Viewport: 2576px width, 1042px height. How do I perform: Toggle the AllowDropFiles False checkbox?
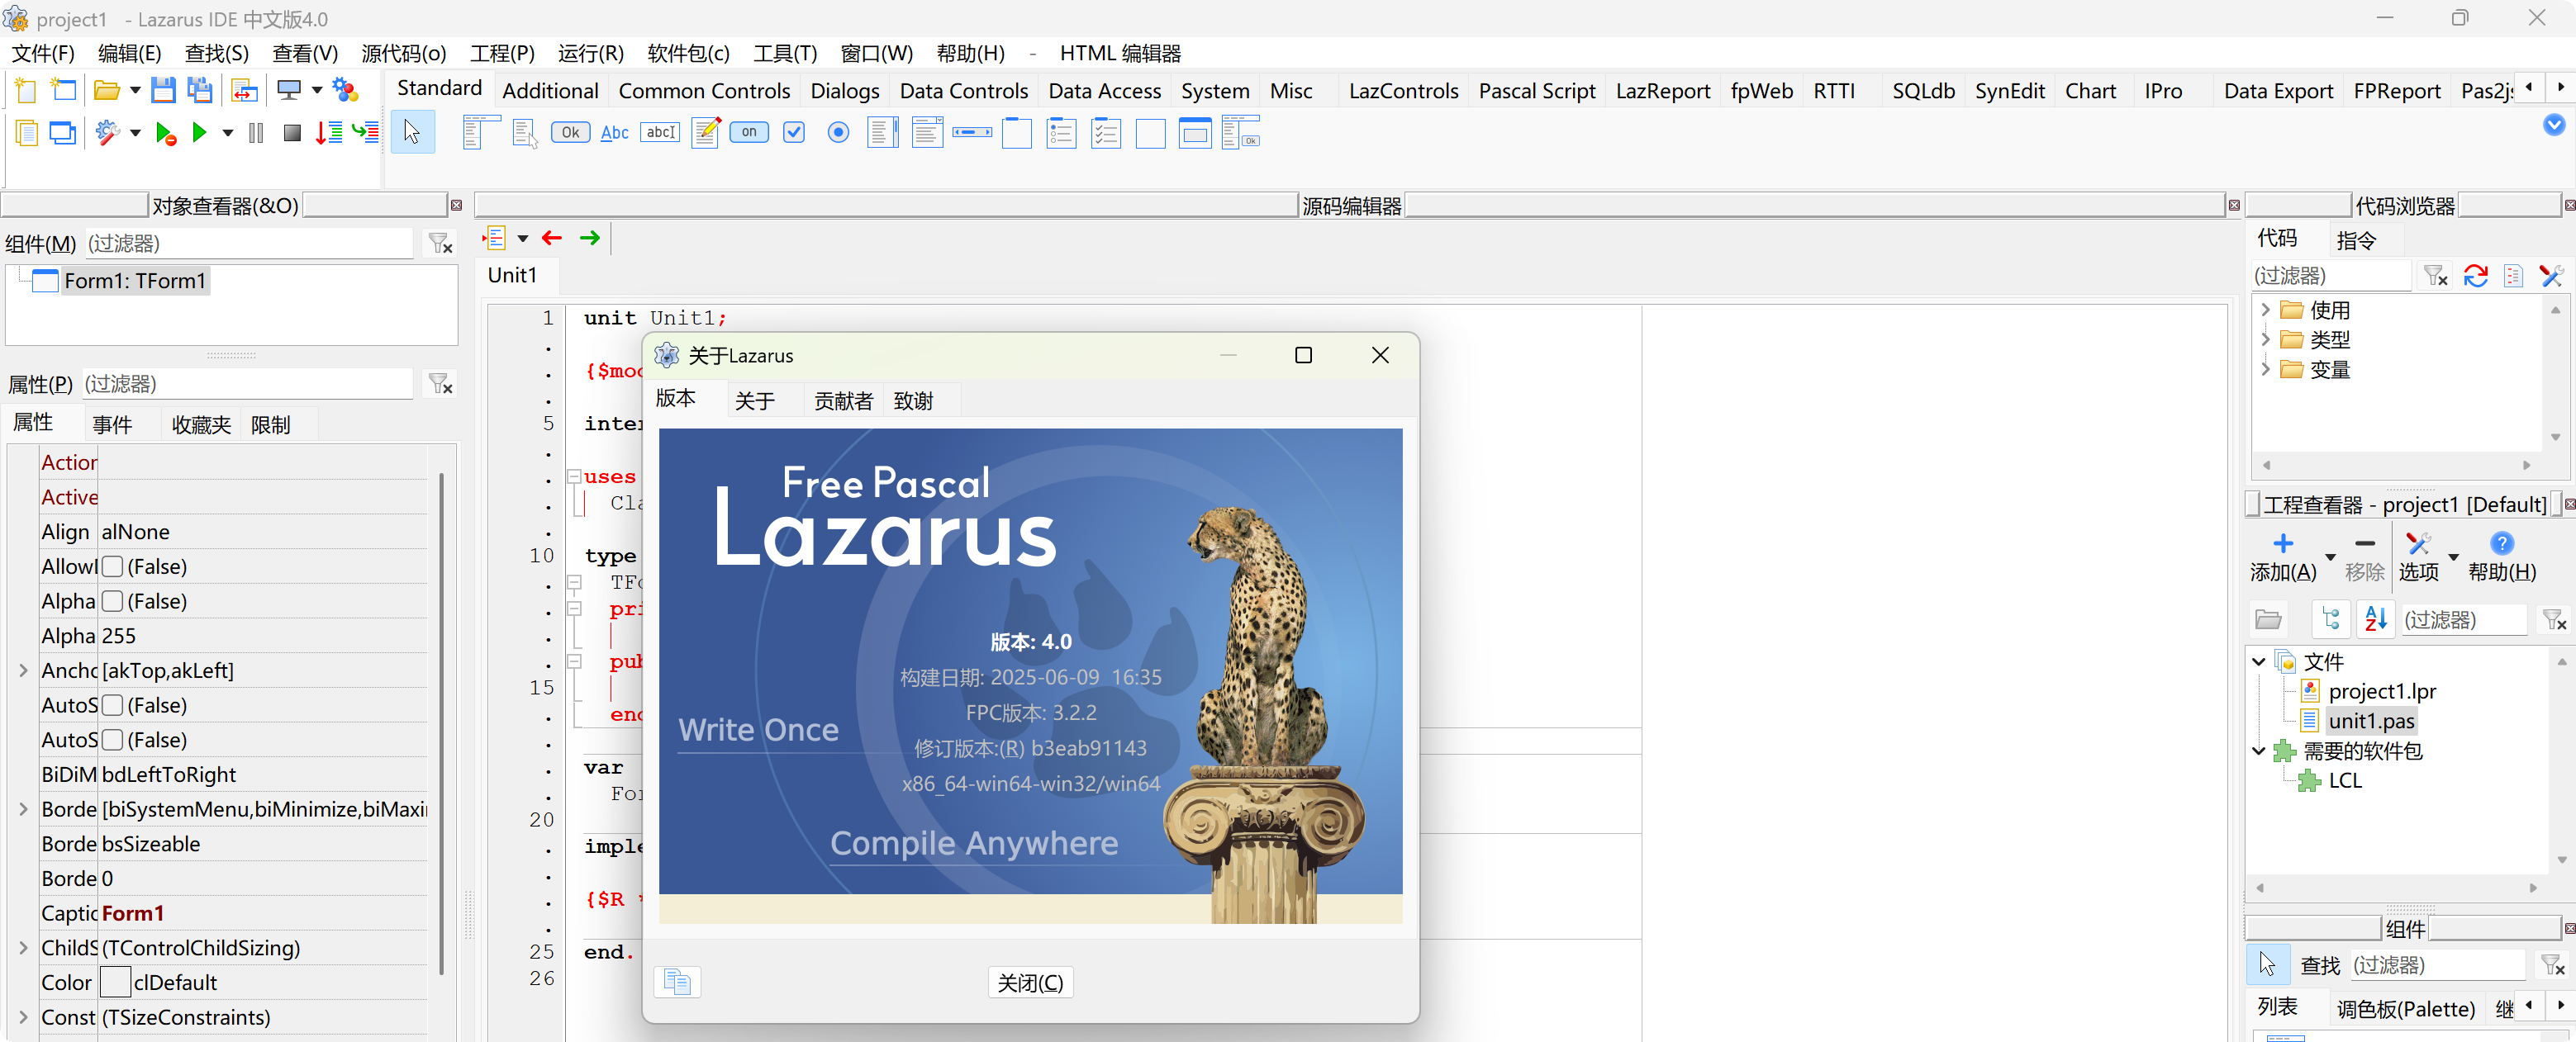pos(113,566)
